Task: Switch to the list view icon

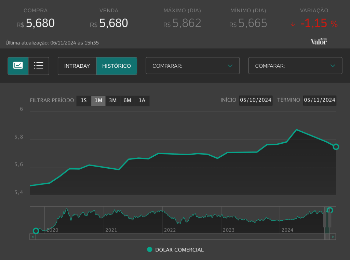Action: (39, 66)
